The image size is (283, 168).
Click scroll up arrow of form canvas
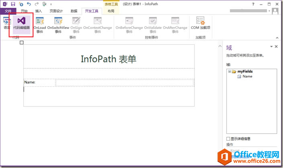[220, 46]
